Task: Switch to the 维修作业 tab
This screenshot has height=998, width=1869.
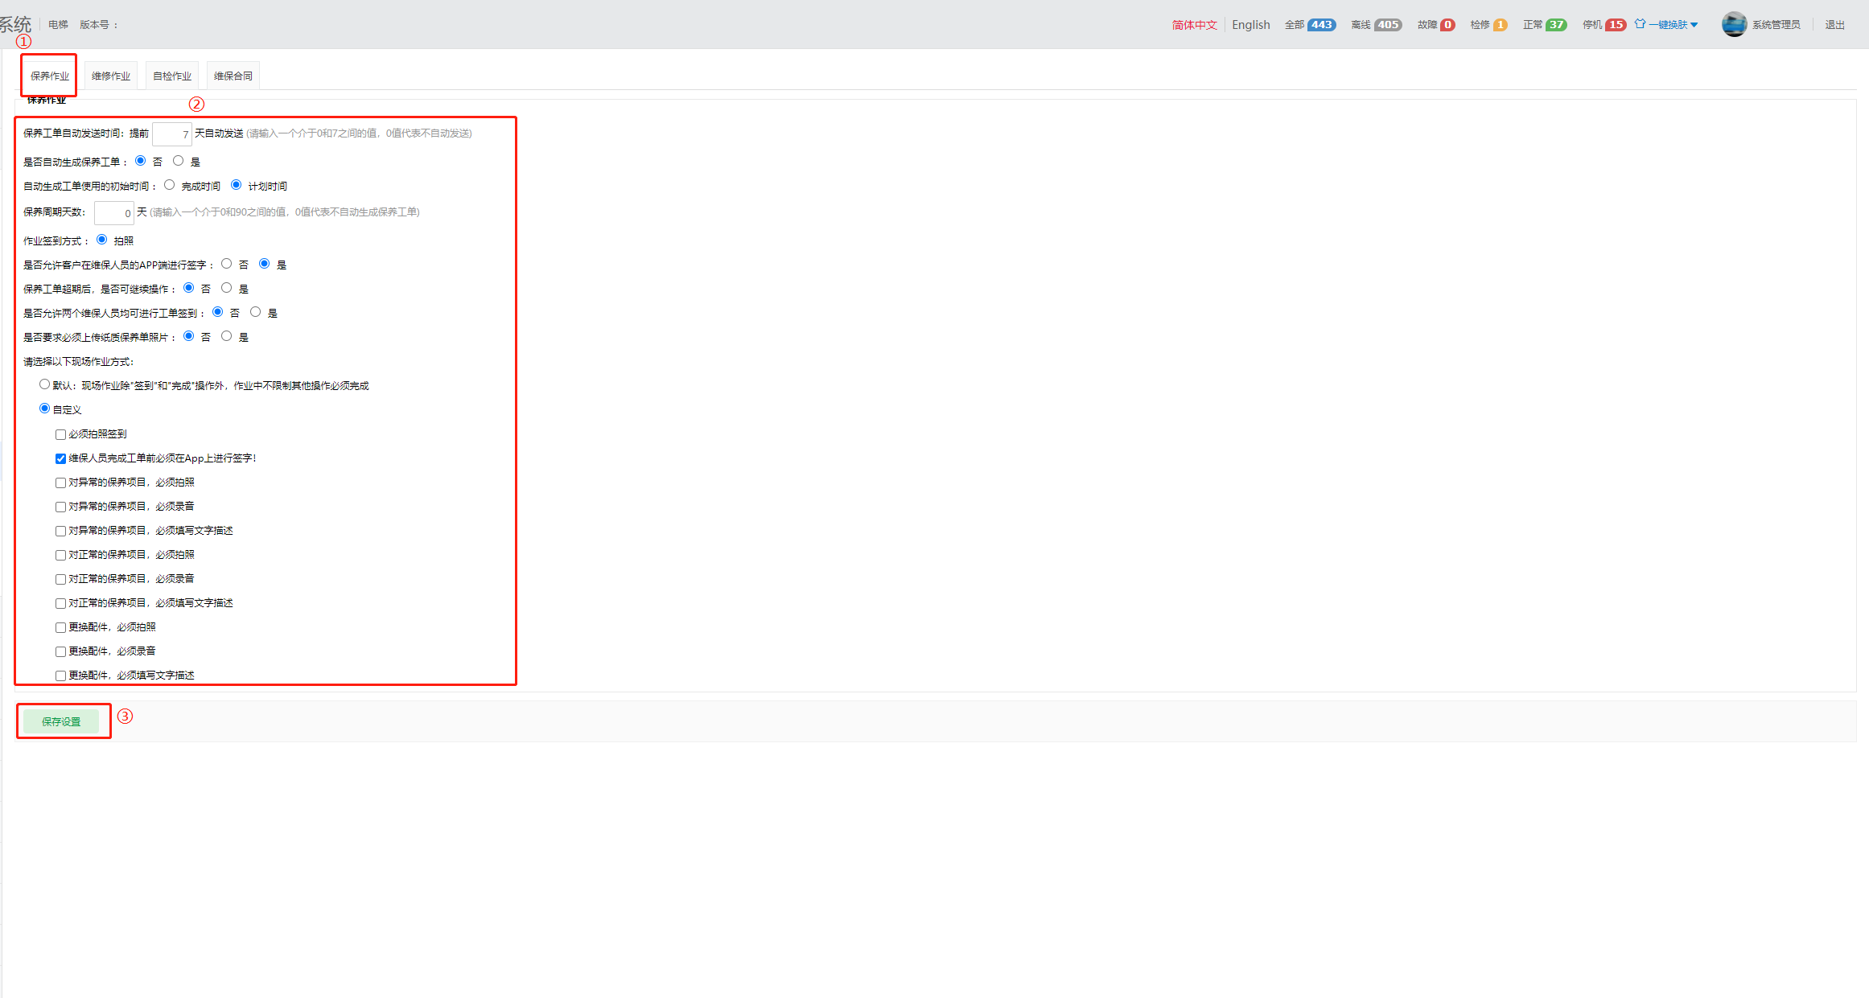Action: point(110,76)
